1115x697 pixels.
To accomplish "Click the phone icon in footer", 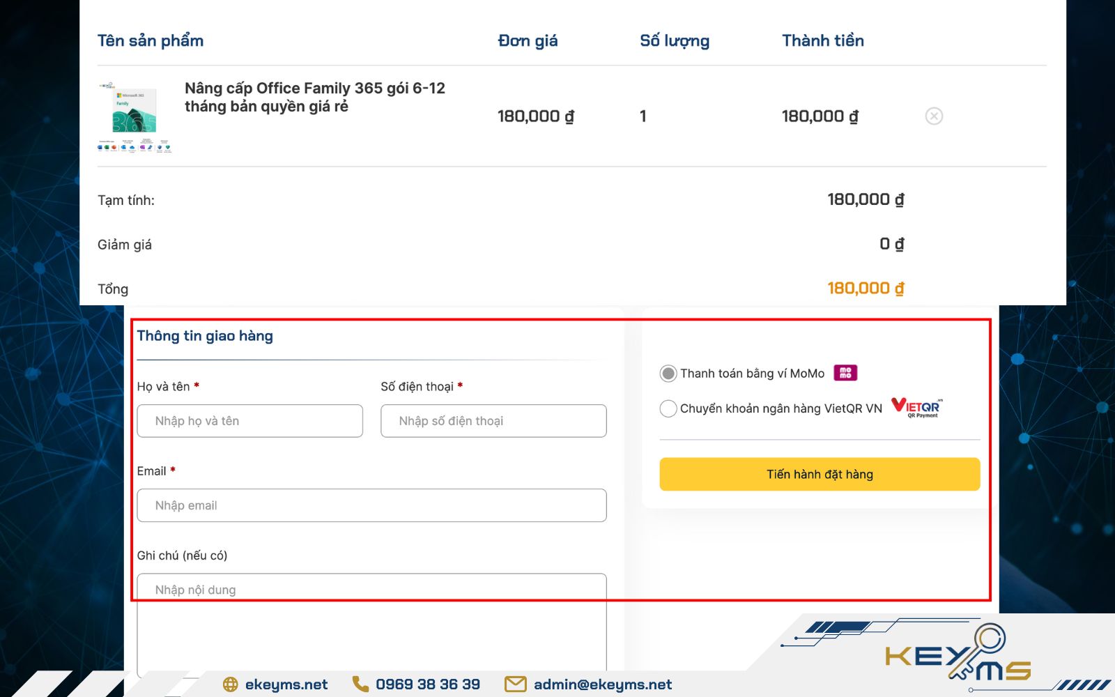I will 360,684.
